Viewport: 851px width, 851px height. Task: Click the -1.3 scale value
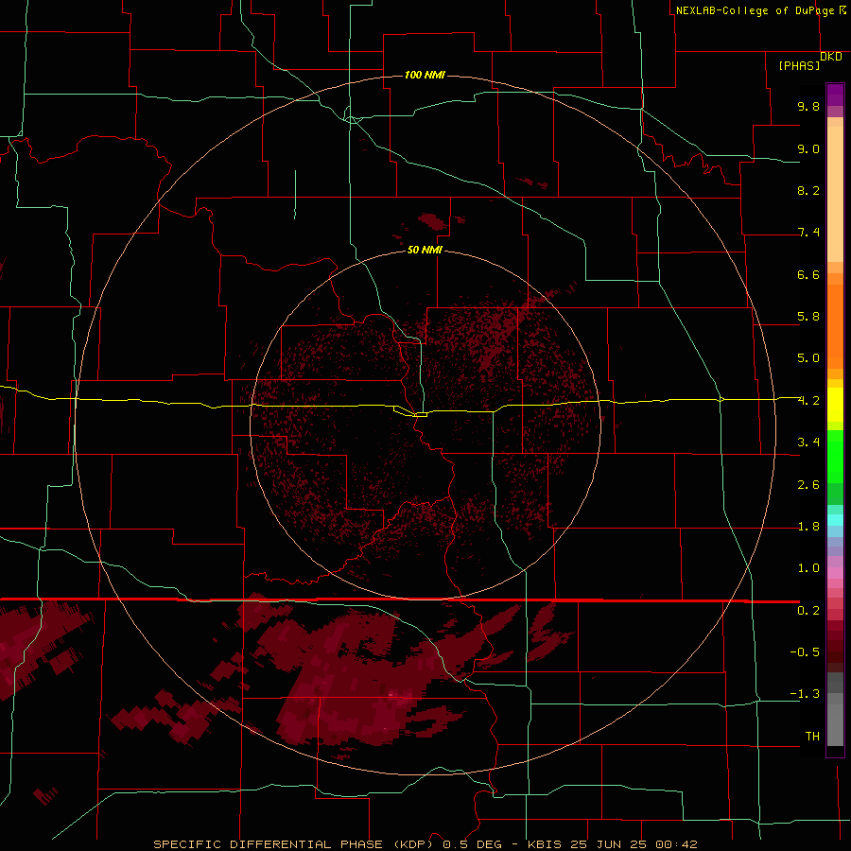[x=805, y=694]
